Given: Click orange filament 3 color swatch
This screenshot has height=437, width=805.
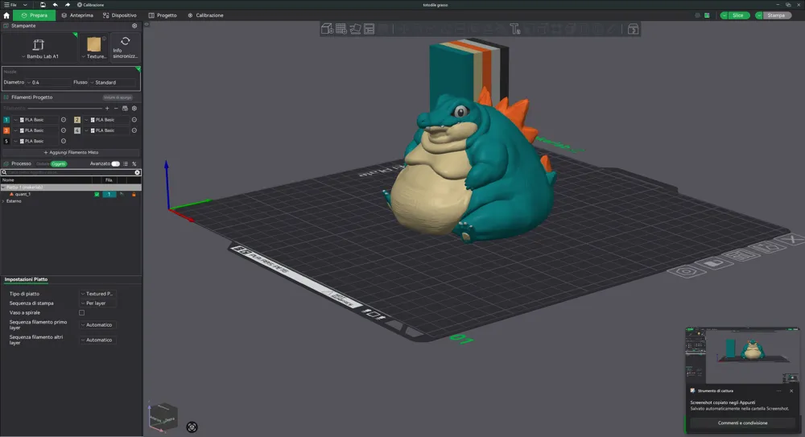Looking at the screenshot, I should [6, 130].
